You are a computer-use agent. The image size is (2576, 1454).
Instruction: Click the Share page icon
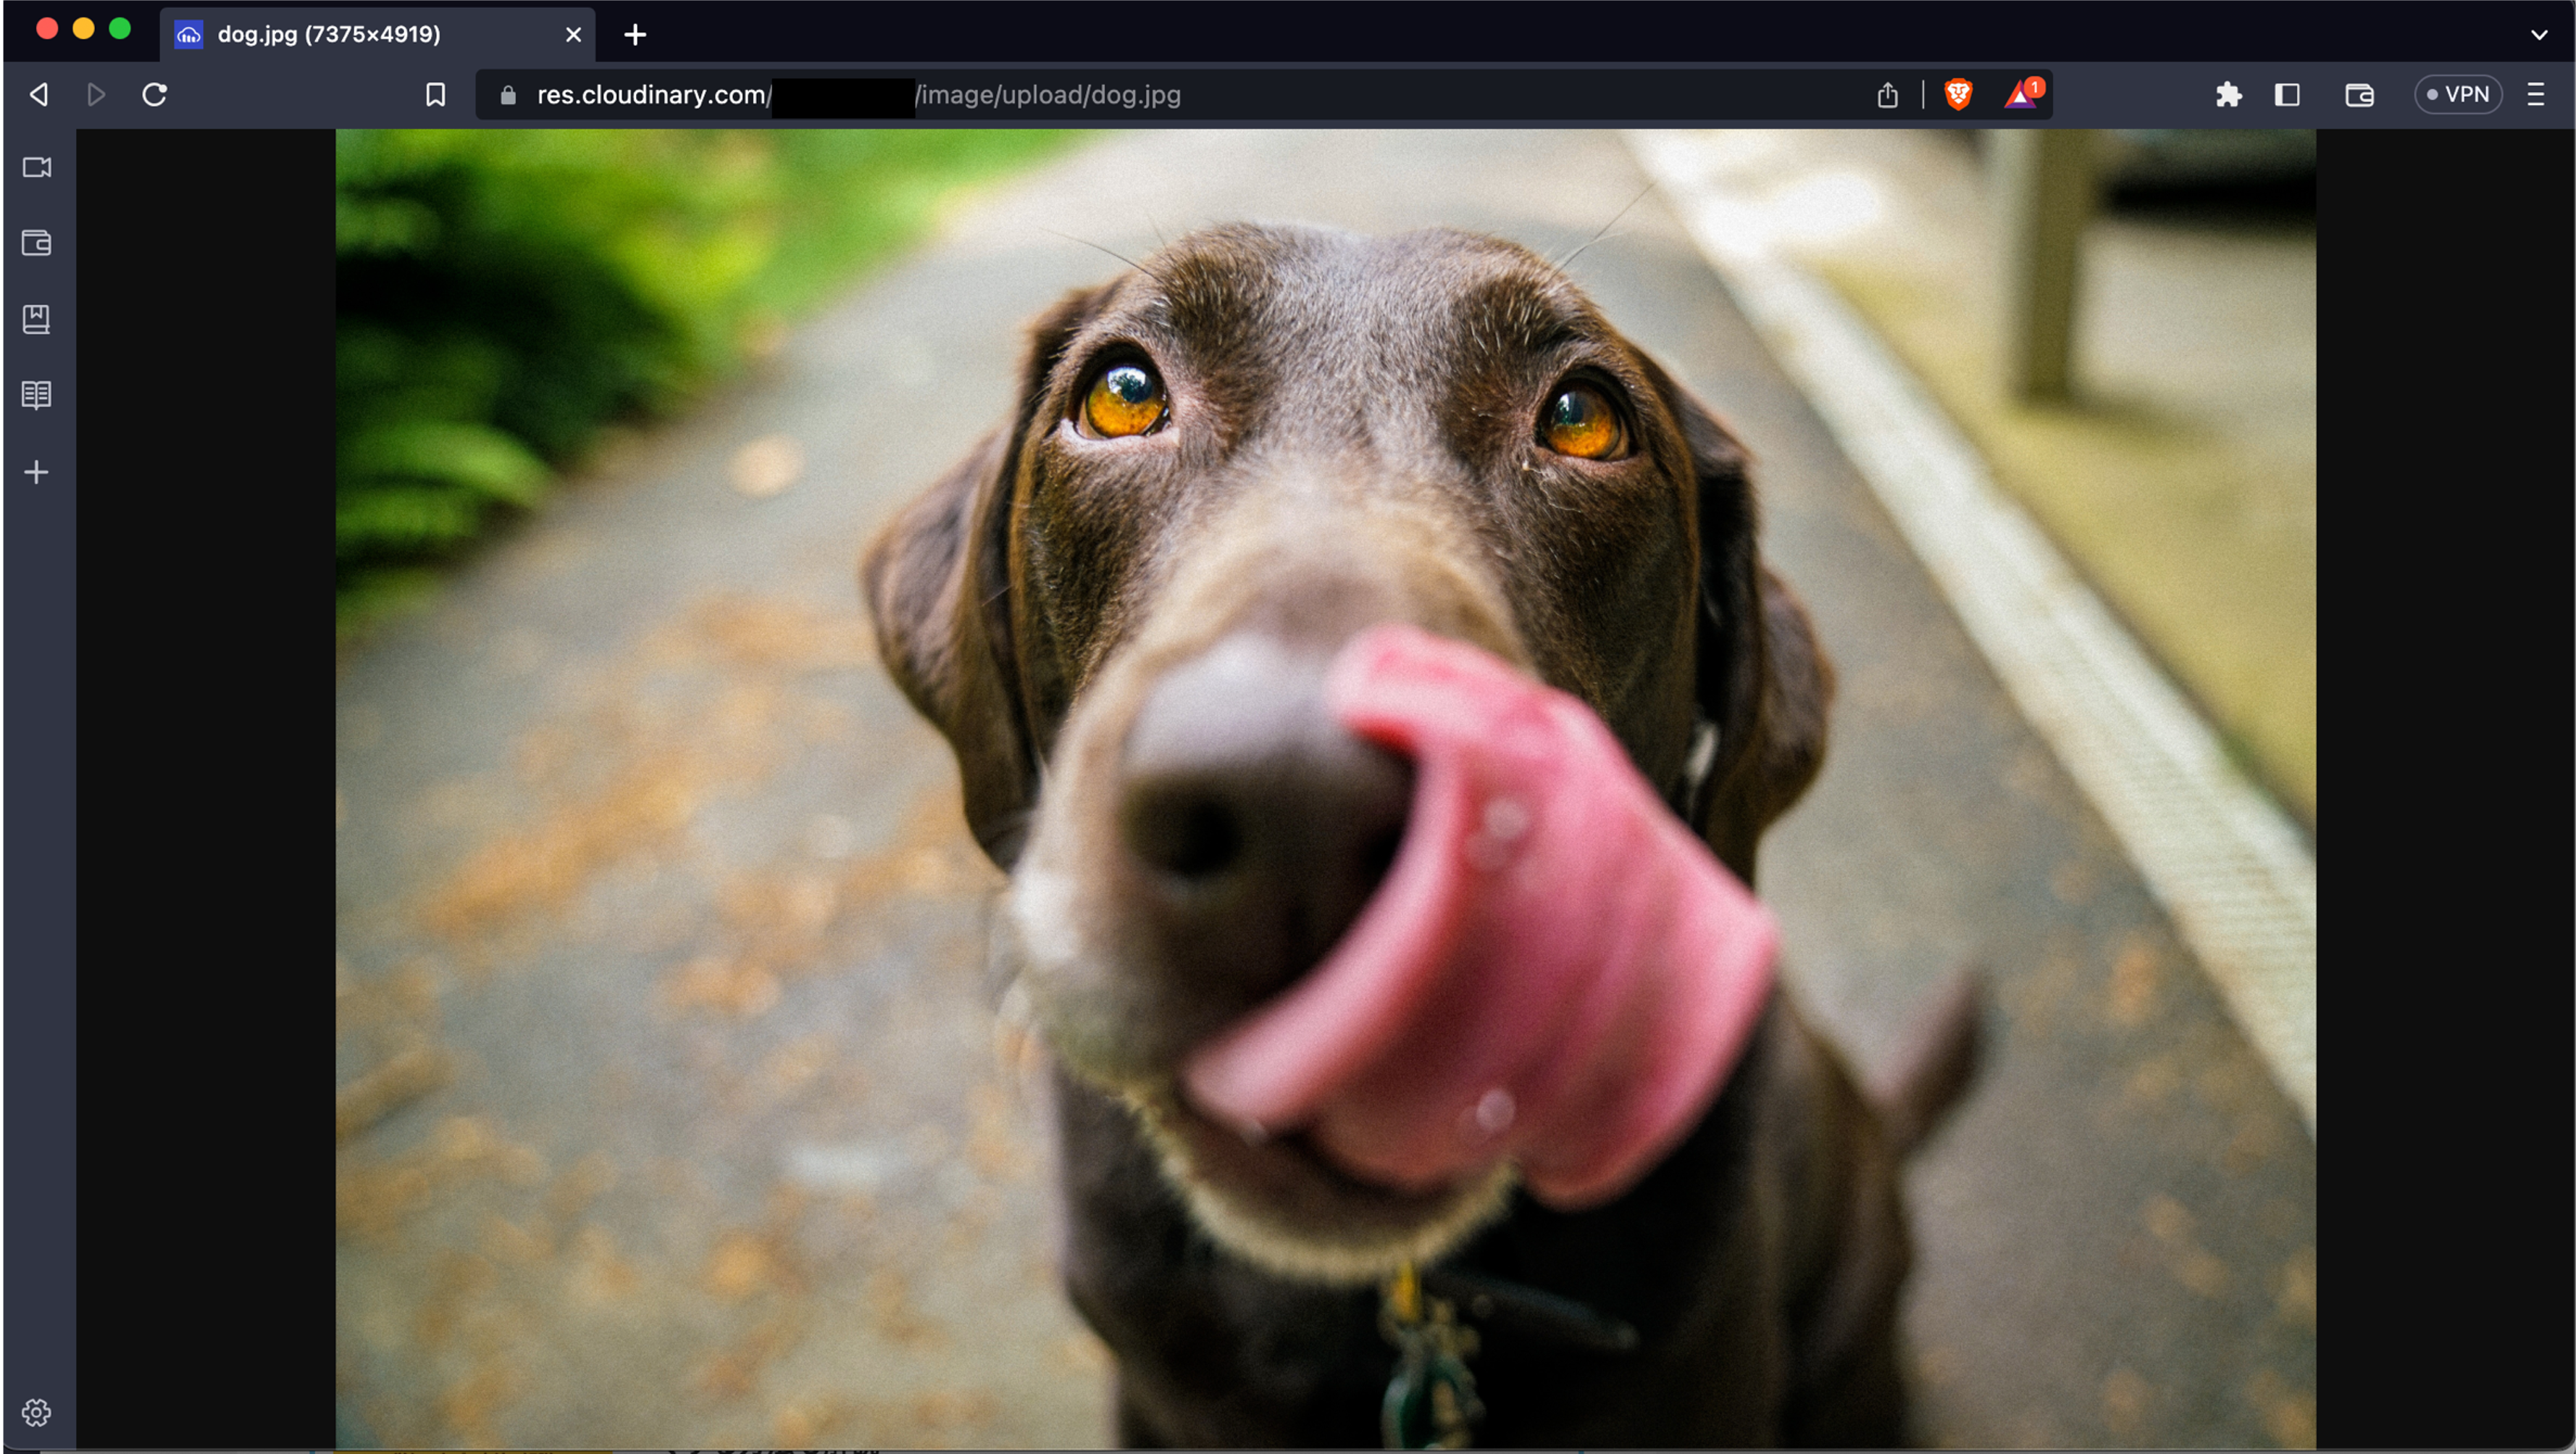point(1887,94)
